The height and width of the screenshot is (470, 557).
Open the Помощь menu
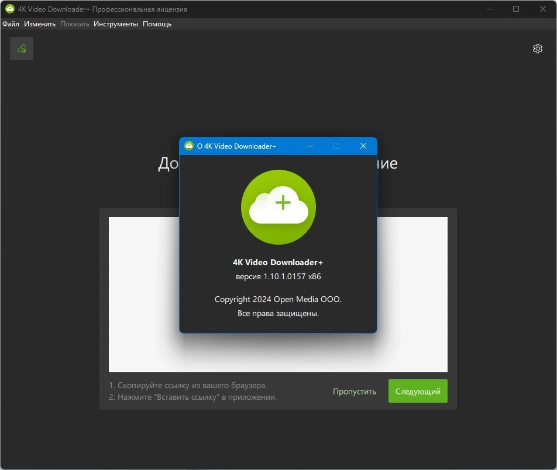pyautogui.click(x=157, y=24)
